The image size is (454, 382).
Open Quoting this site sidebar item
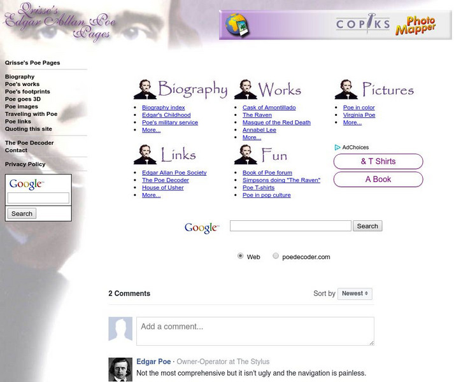tap(29, 129)
